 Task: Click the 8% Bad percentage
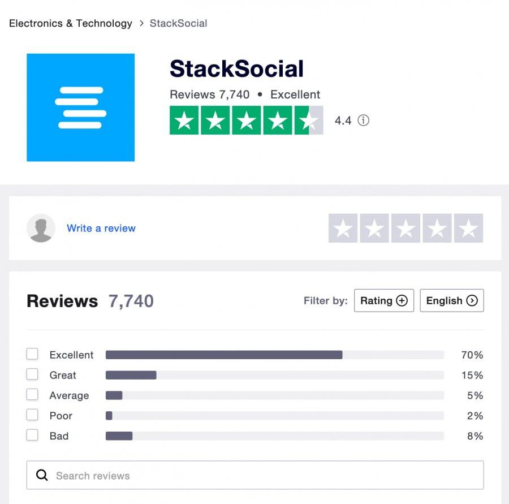click(x=475, y=436)
